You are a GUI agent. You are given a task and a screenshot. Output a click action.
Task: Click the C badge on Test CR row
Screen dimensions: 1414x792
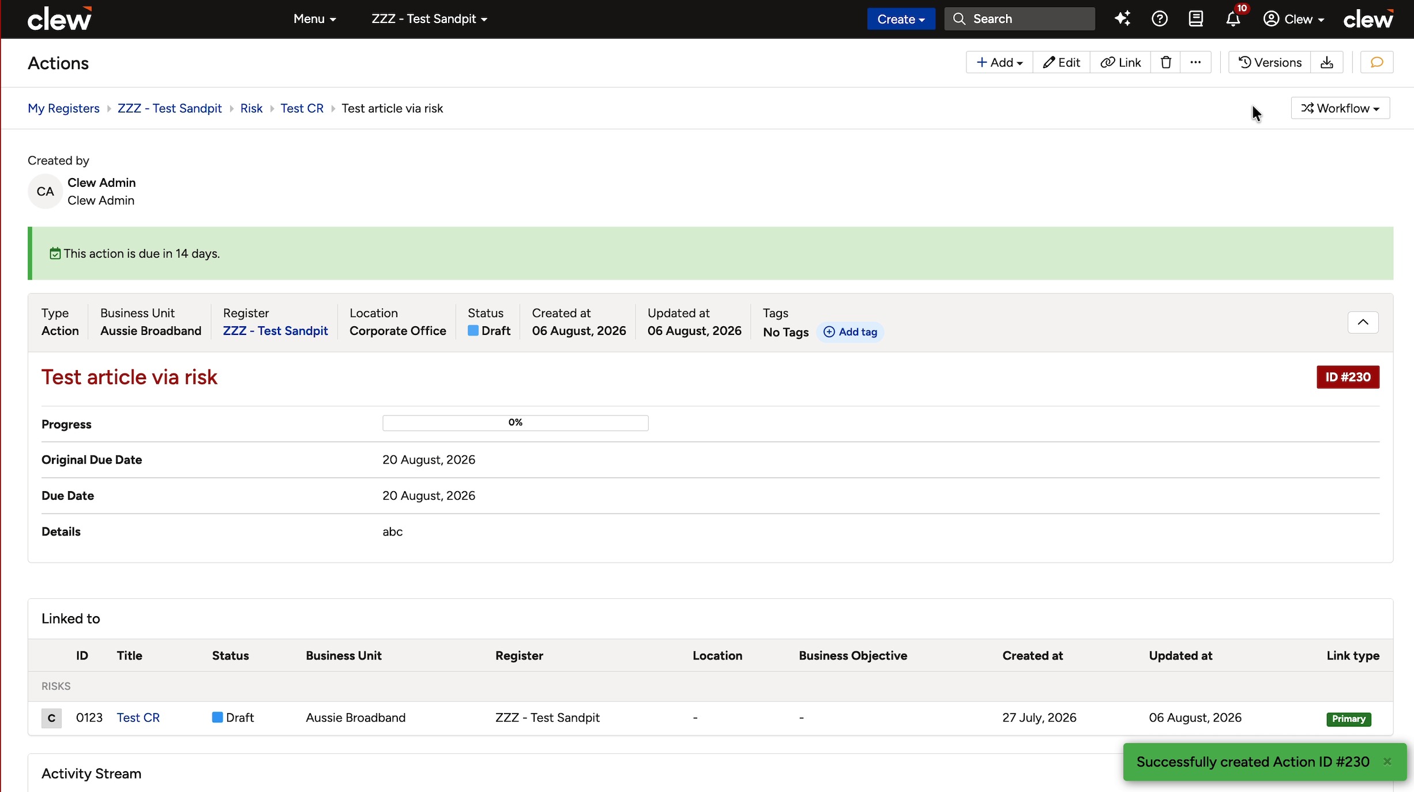51,718
